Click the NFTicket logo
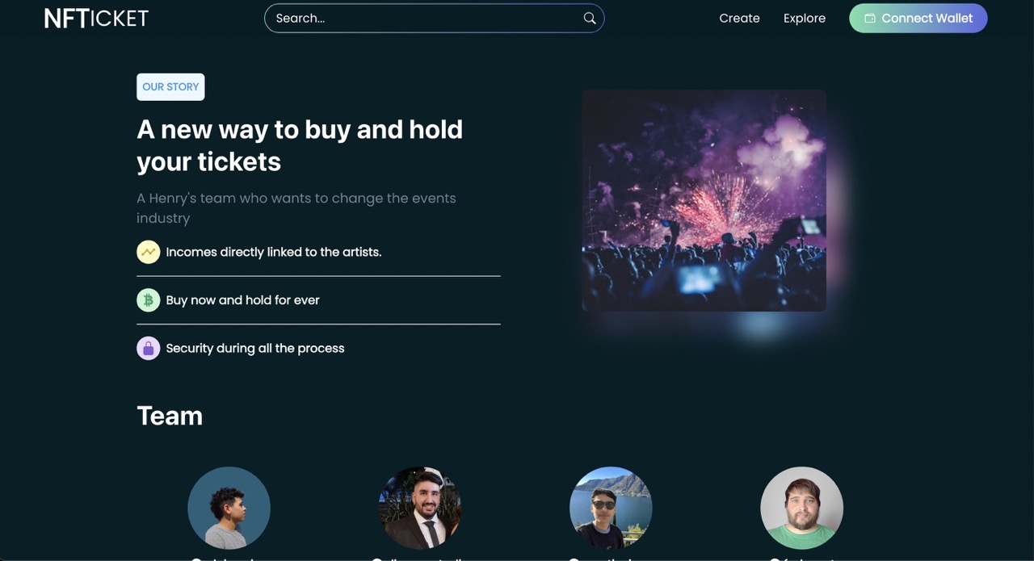This screenshot has width=1034, height=561. coord(96,18)
